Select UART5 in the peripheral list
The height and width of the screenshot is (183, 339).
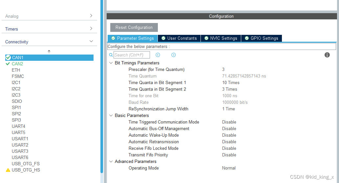click(18, 132)
